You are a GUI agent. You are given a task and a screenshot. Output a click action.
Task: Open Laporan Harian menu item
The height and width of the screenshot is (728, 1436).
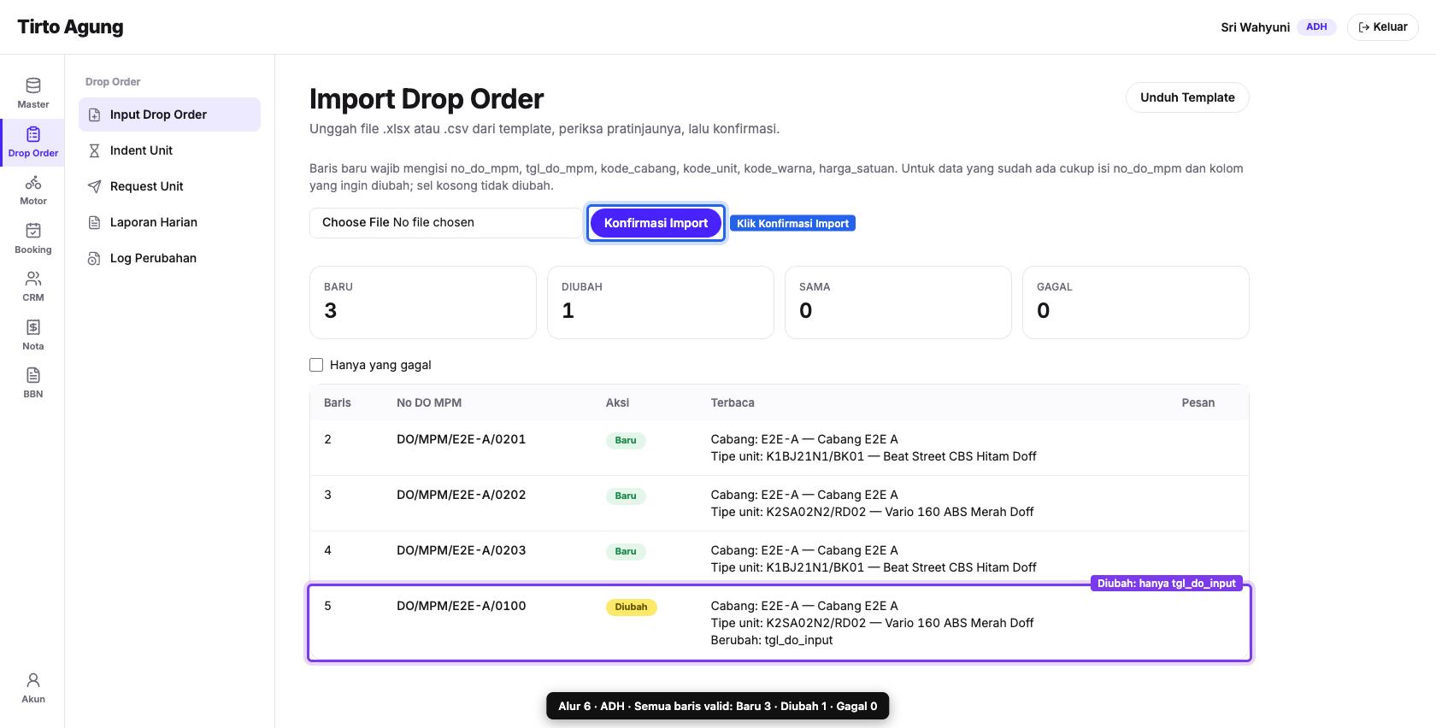click(169, 222)
